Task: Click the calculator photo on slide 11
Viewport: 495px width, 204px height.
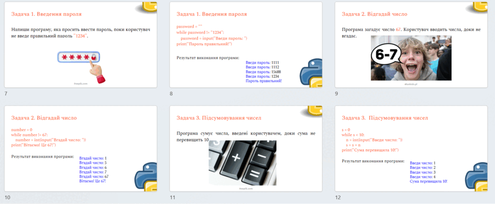Action: (x=242, y=162)
